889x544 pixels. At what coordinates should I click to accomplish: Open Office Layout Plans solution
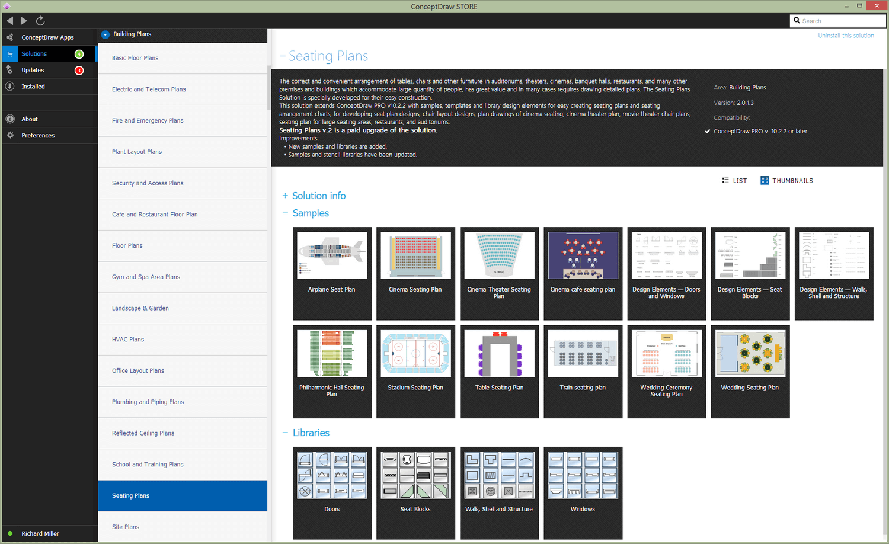(x=183, y=371)
